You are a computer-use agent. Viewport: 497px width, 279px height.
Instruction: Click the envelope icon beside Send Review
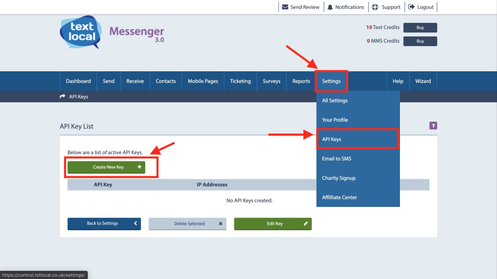[x=285, y=7]
